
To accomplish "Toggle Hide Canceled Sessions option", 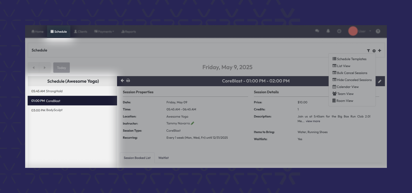I will click(x=352, y=80).
